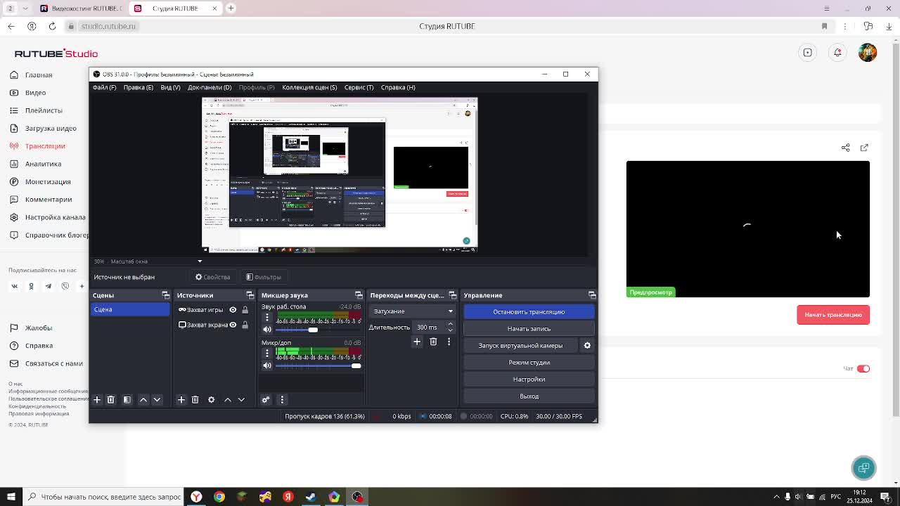Float the Переходы между сценами dock
The height and width of the screenshot is (506, 900).
coord(452,295)
